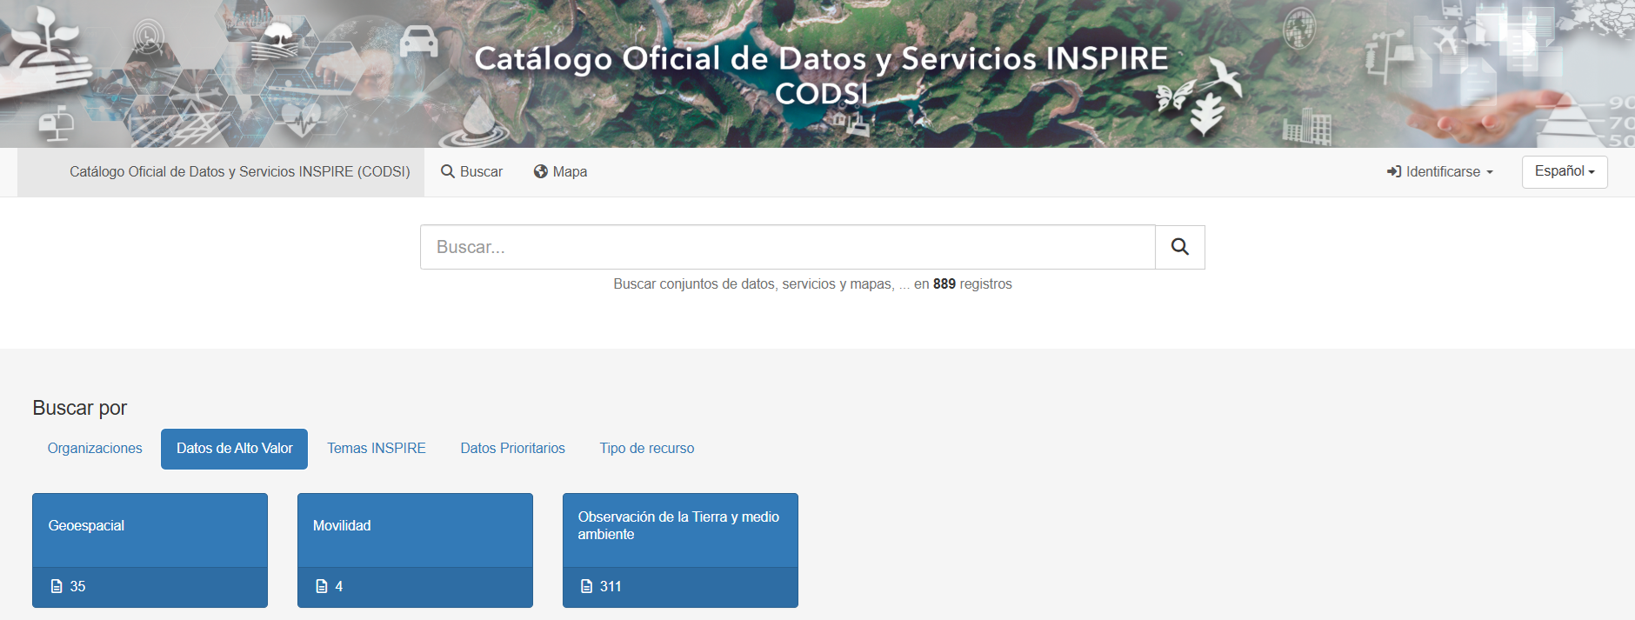The height and width of the screenshot is (620, 1635).
Task: Click the globe icon next to Mapa
Action: pyautogui.click(x=540, y=172)
